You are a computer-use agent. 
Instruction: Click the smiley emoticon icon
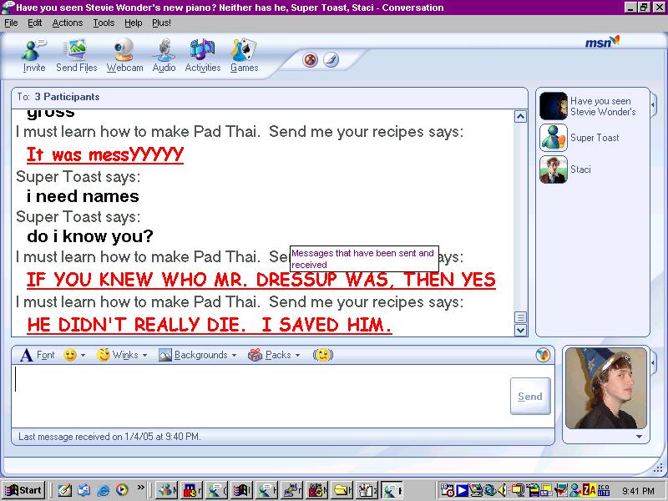(x=70, y=355)
